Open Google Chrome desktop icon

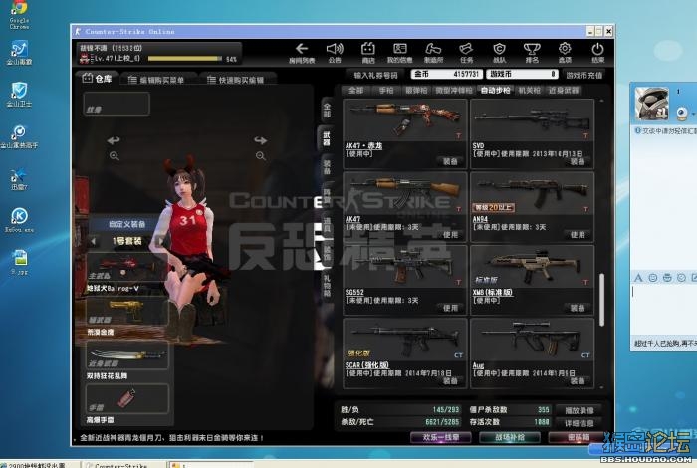19,15
